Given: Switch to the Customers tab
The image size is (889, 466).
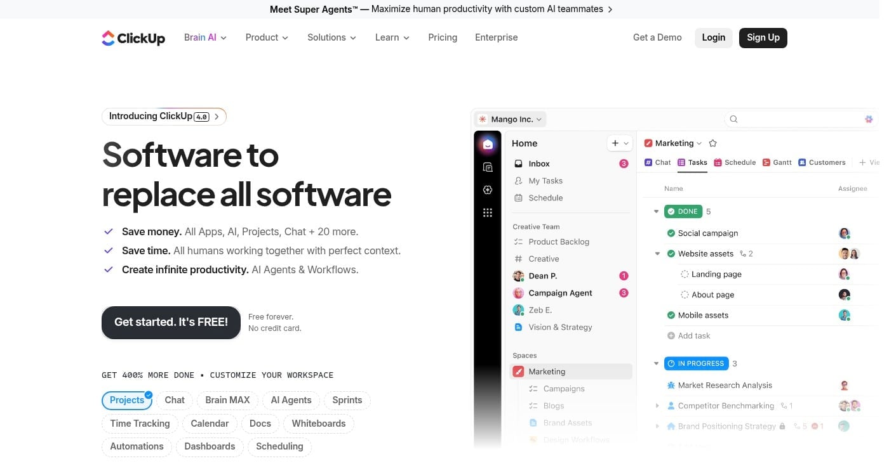Looking at the screenshot, I should coord(822,162).
